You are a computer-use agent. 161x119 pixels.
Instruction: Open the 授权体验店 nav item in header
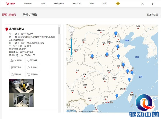coord(59,4)
